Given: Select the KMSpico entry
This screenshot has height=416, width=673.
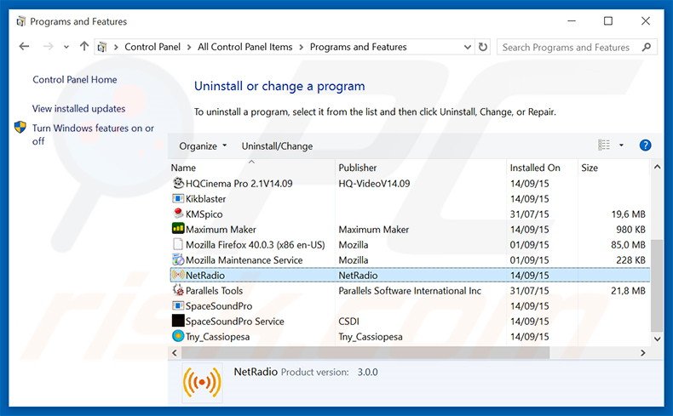Looking at the screenshot, I should click(204, 214).
